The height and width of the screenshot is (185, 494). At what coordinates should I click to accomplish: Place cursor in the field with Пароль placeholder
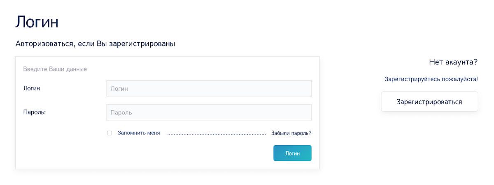point(209,112)
